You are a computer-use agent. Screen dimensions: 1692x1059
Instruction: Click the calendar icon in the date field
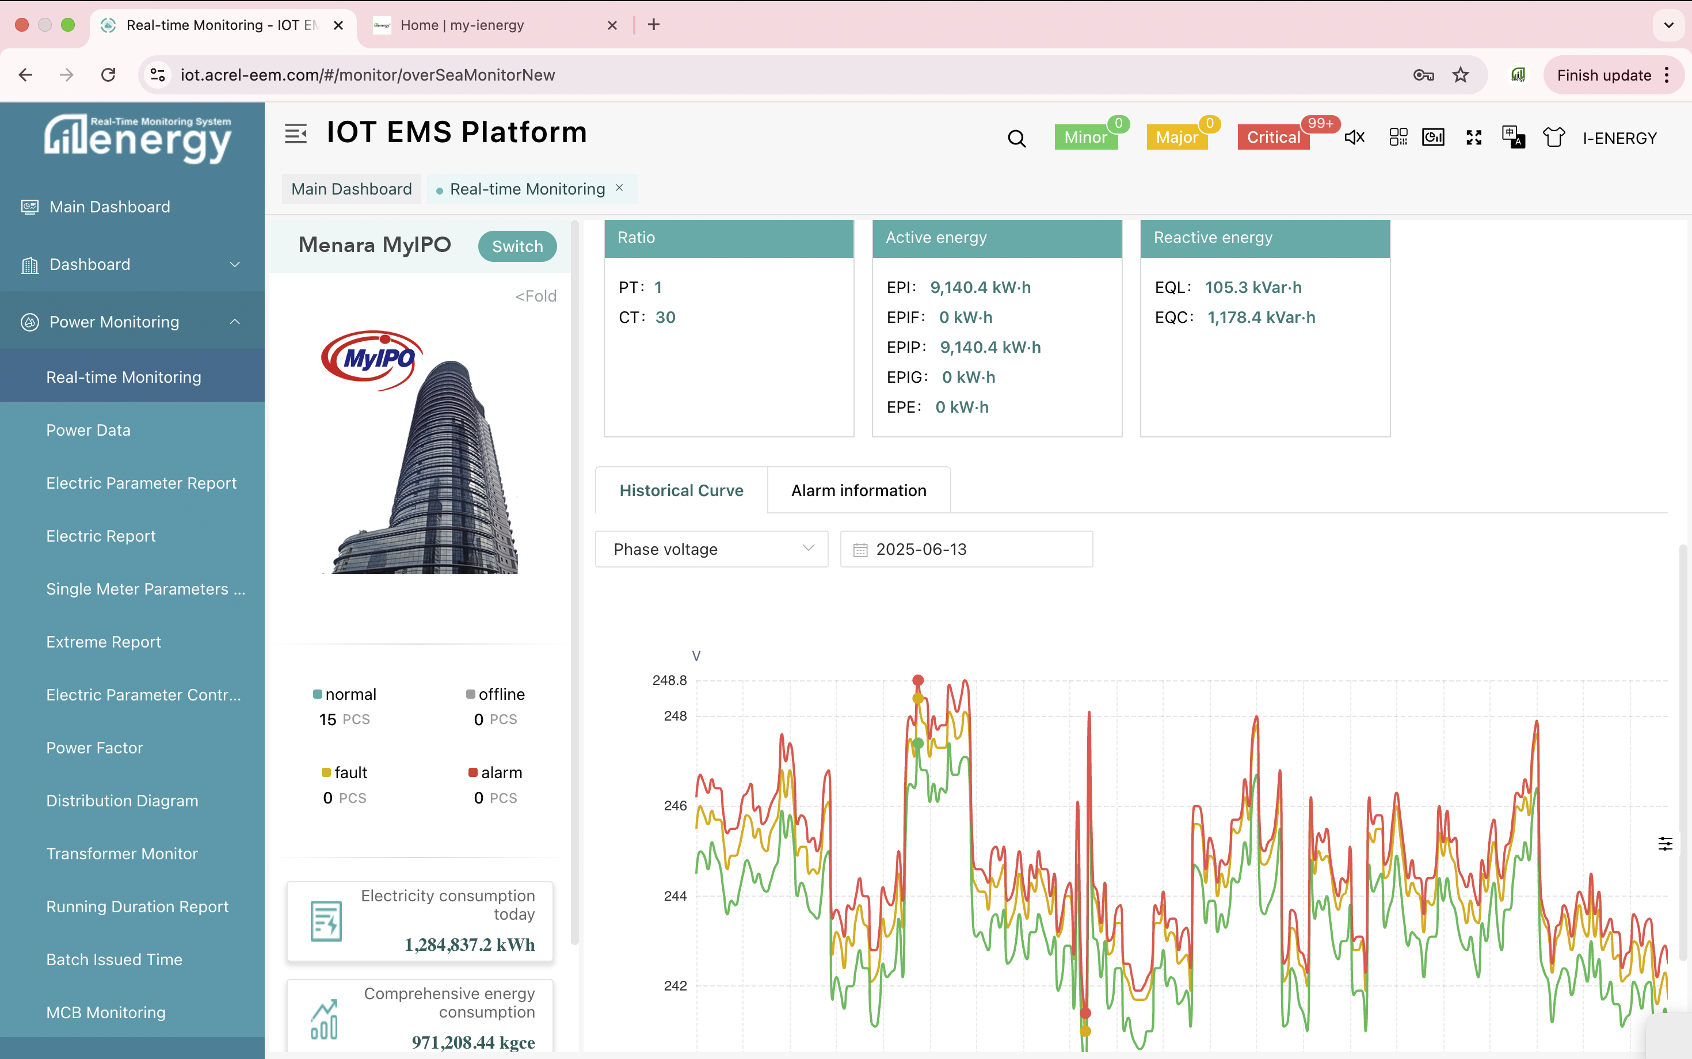[x=860, y=550]
